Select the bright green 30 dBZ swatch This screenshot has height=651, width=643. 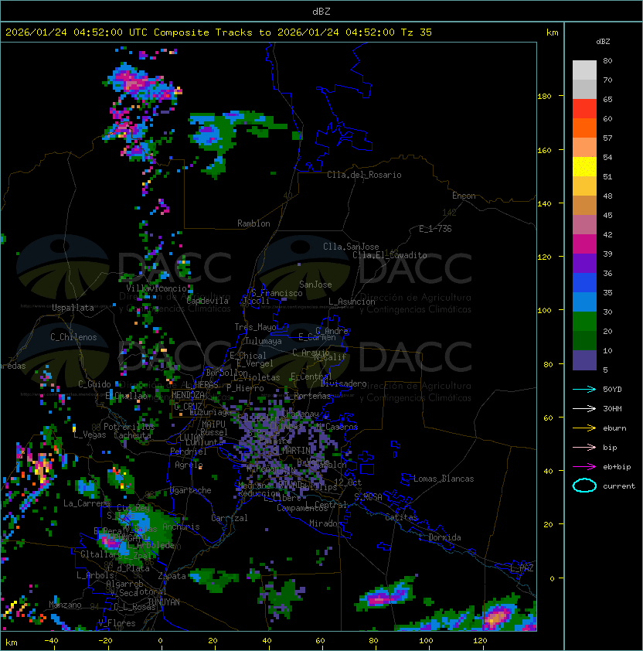[x=584, y=322]
